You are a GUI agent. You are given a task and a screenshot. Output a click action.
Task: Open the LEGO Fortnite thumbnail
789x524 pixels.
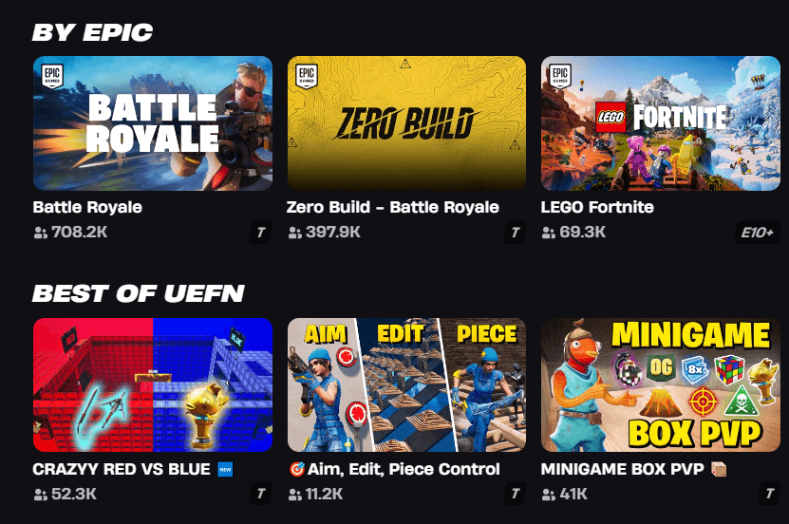[661, 123]
